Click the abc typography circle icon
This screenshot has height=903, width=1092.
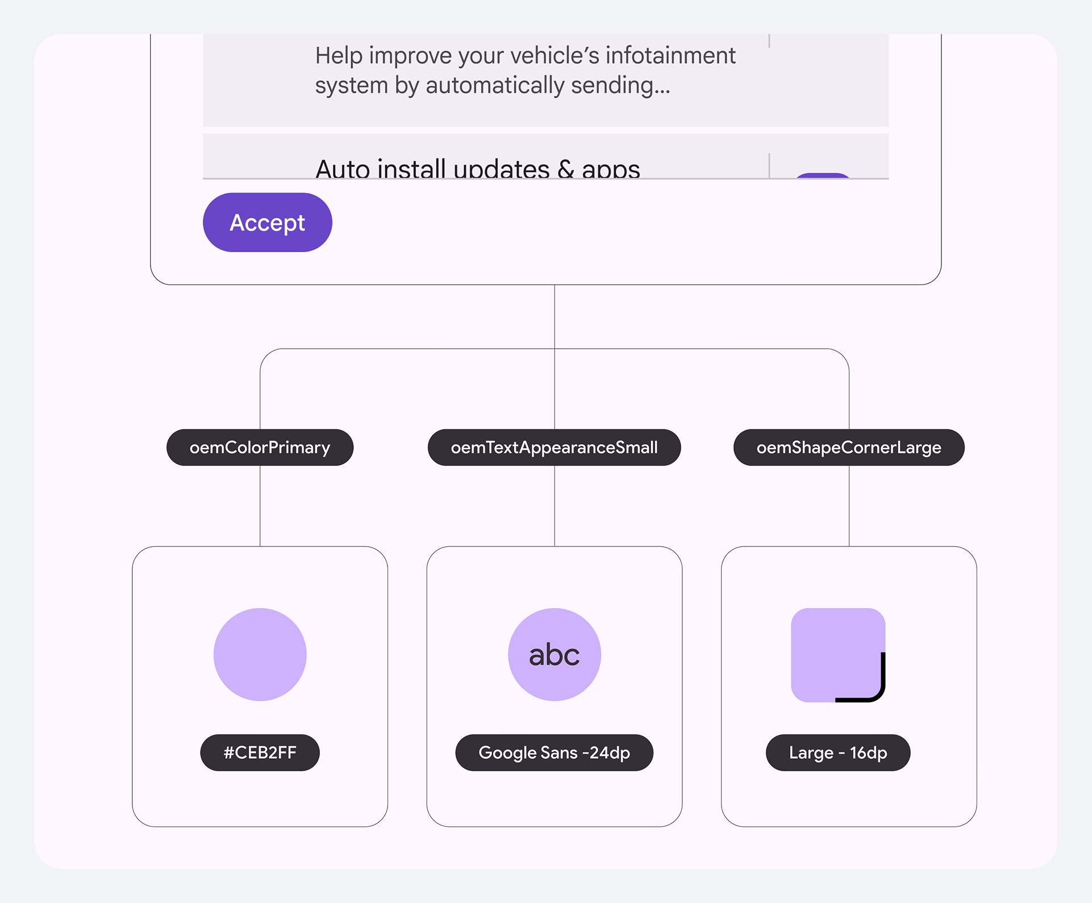[555, 655]
